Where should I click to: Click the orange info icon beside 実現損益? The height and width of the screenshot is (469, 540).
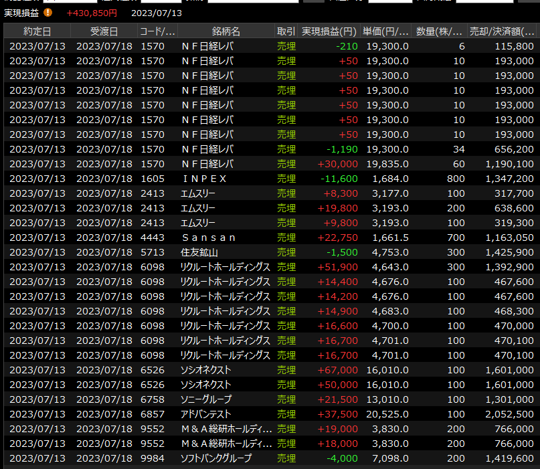click(x=48, y=13)
